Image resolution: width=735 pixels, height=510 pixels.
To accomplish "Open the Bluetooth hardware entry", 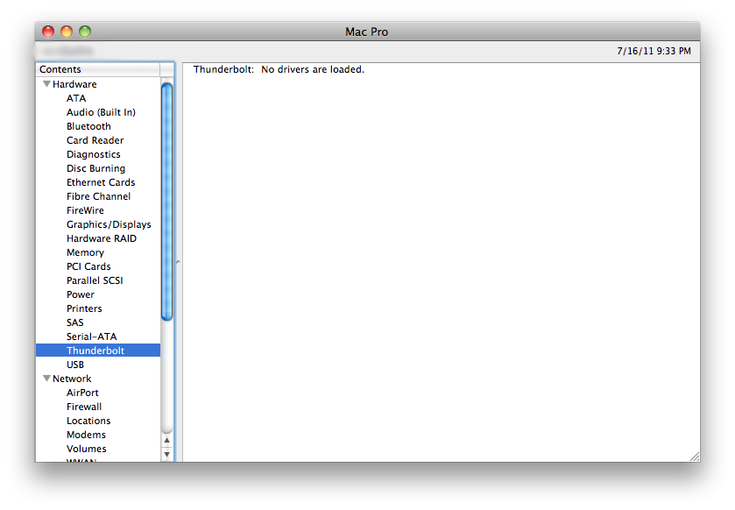I will [88, 126].
